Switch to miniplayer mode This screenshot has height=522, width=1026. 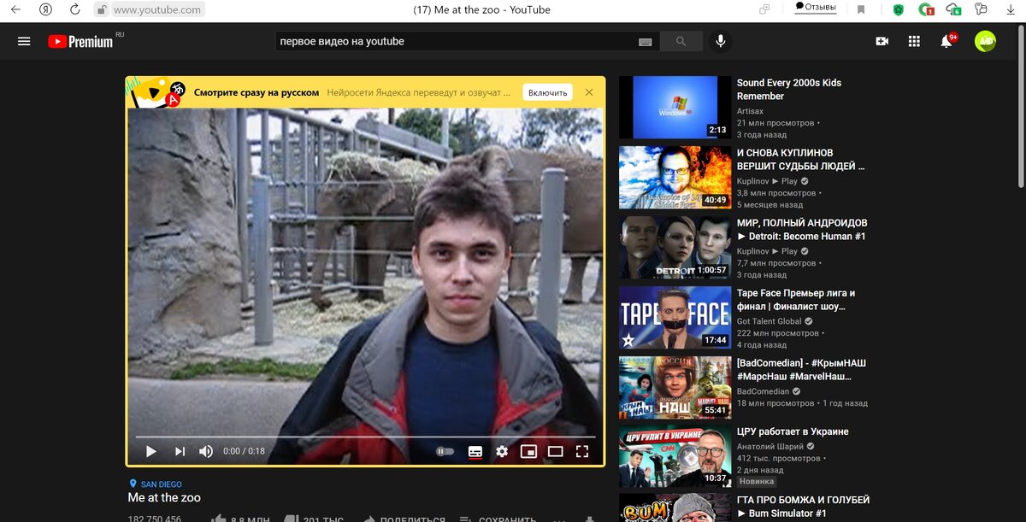pyautogui.click(x=528, y=451)
